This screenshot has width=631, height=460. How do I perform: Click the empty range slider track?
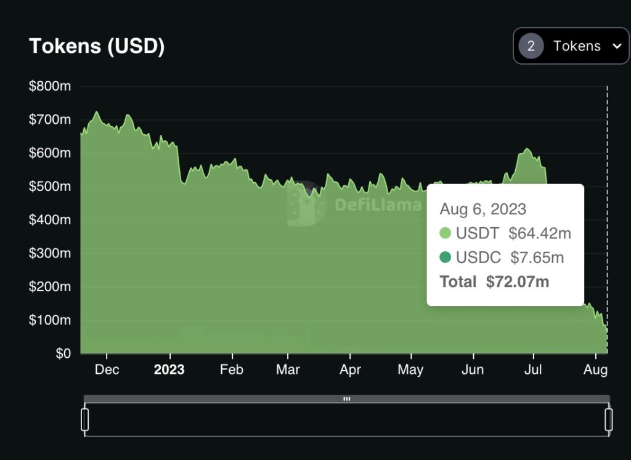[347, 420]
